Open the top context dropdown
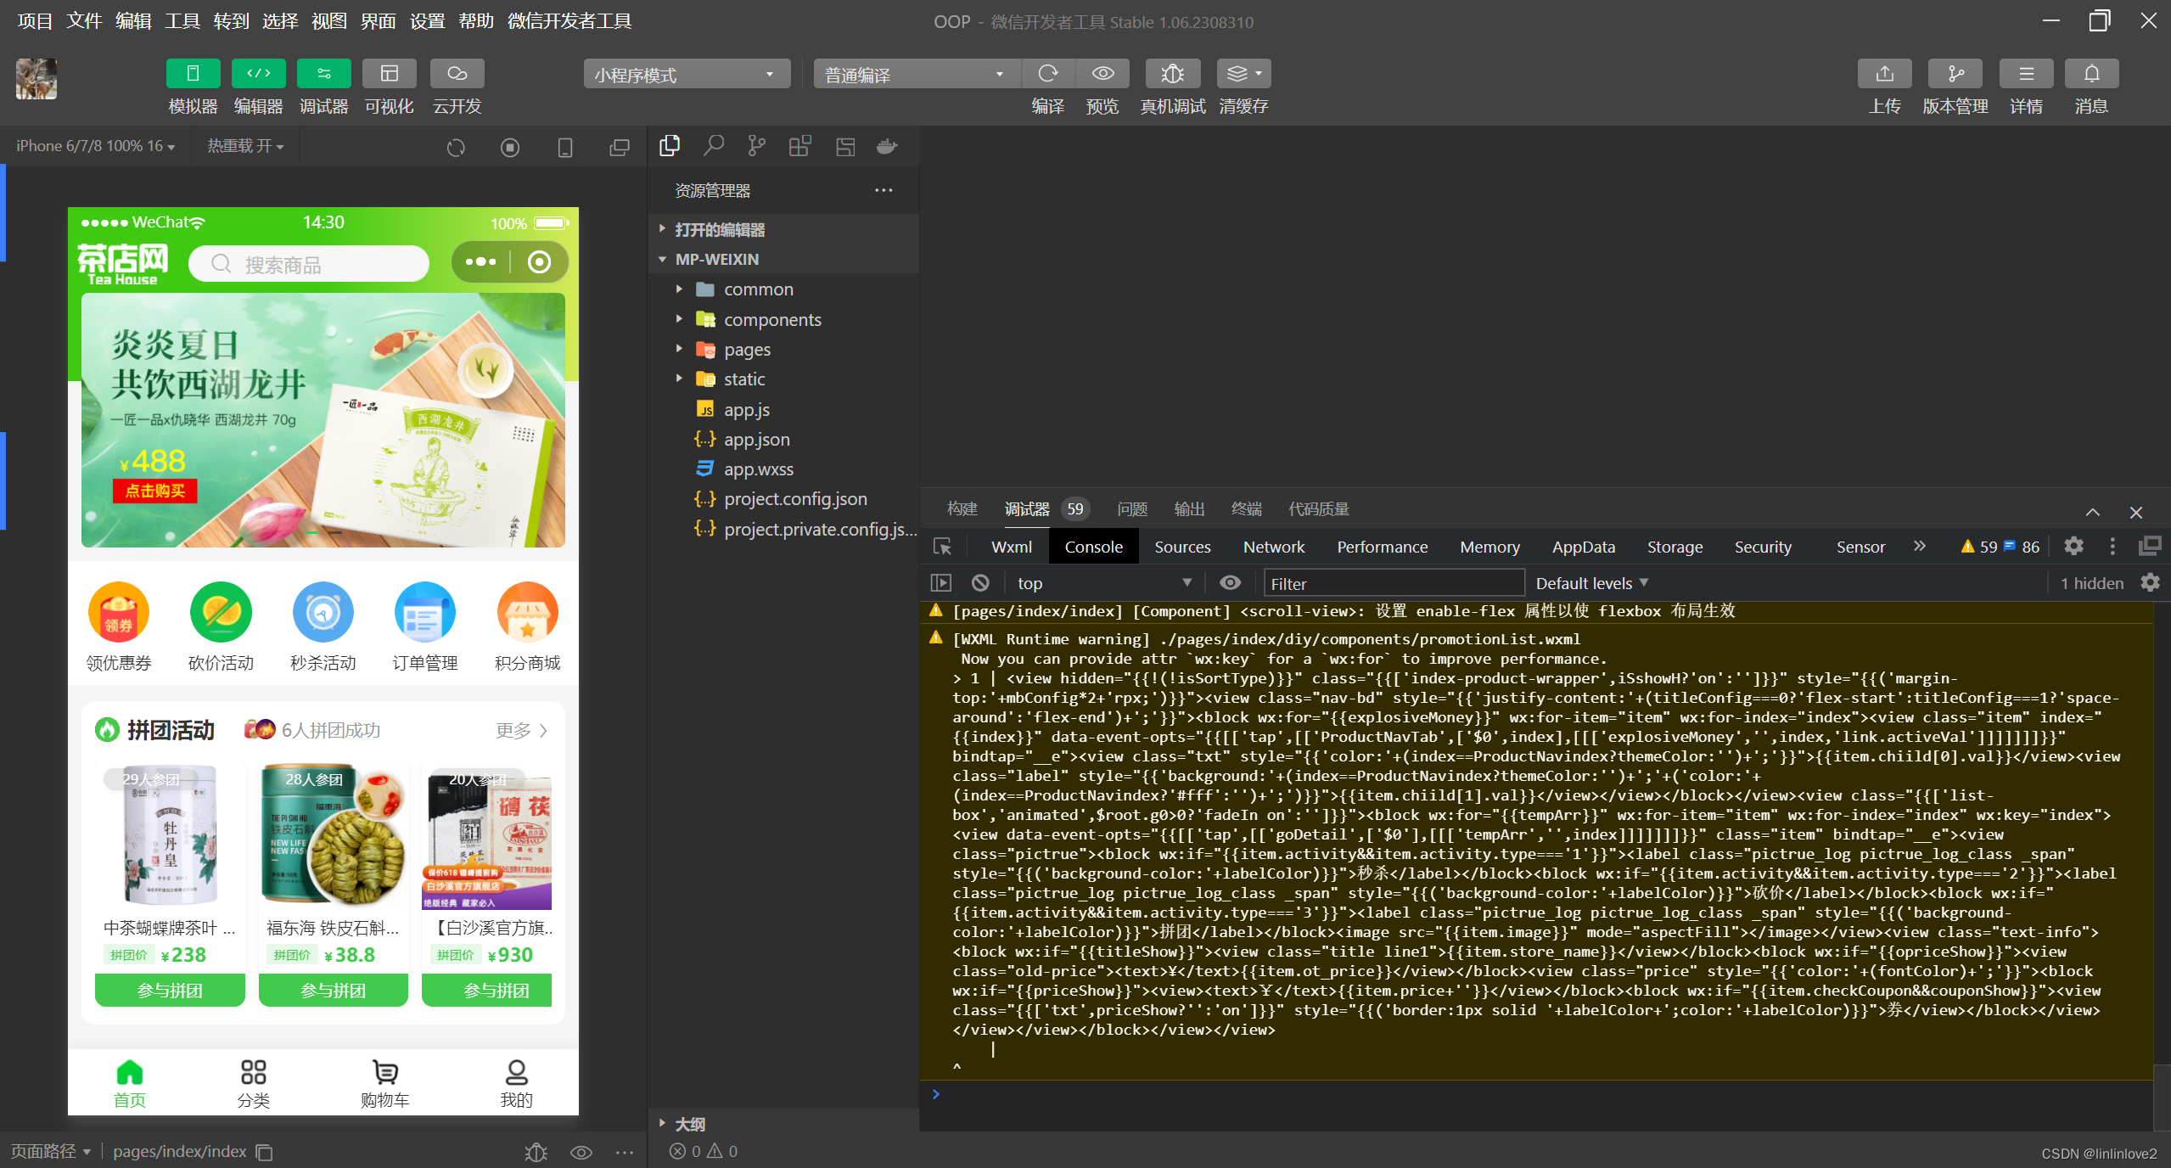The height and width of the screenshot is (1168, 2171). 1104,583
